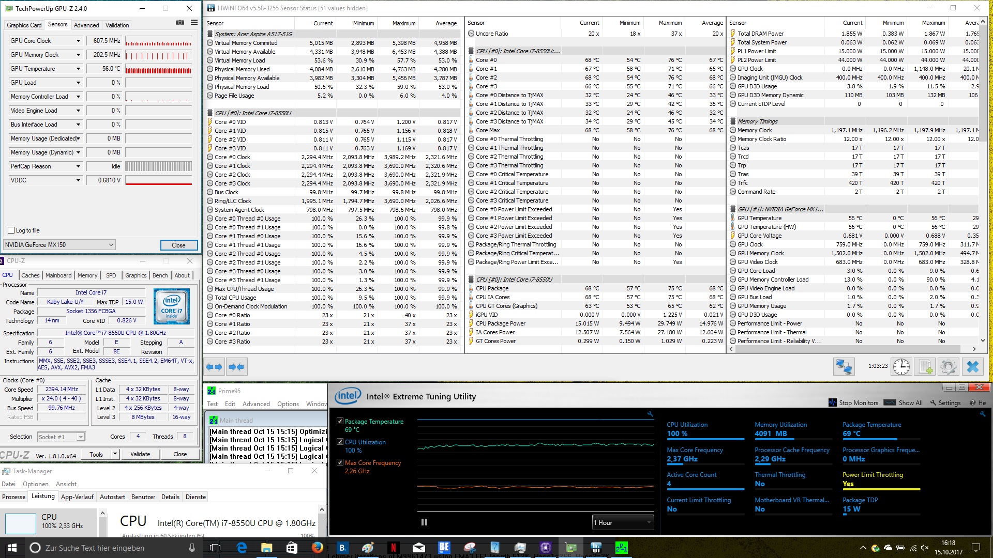Open HWiNFO sensor settings gear icon
This screenshot has height=558, width=993.
click(x=949, y=367)
